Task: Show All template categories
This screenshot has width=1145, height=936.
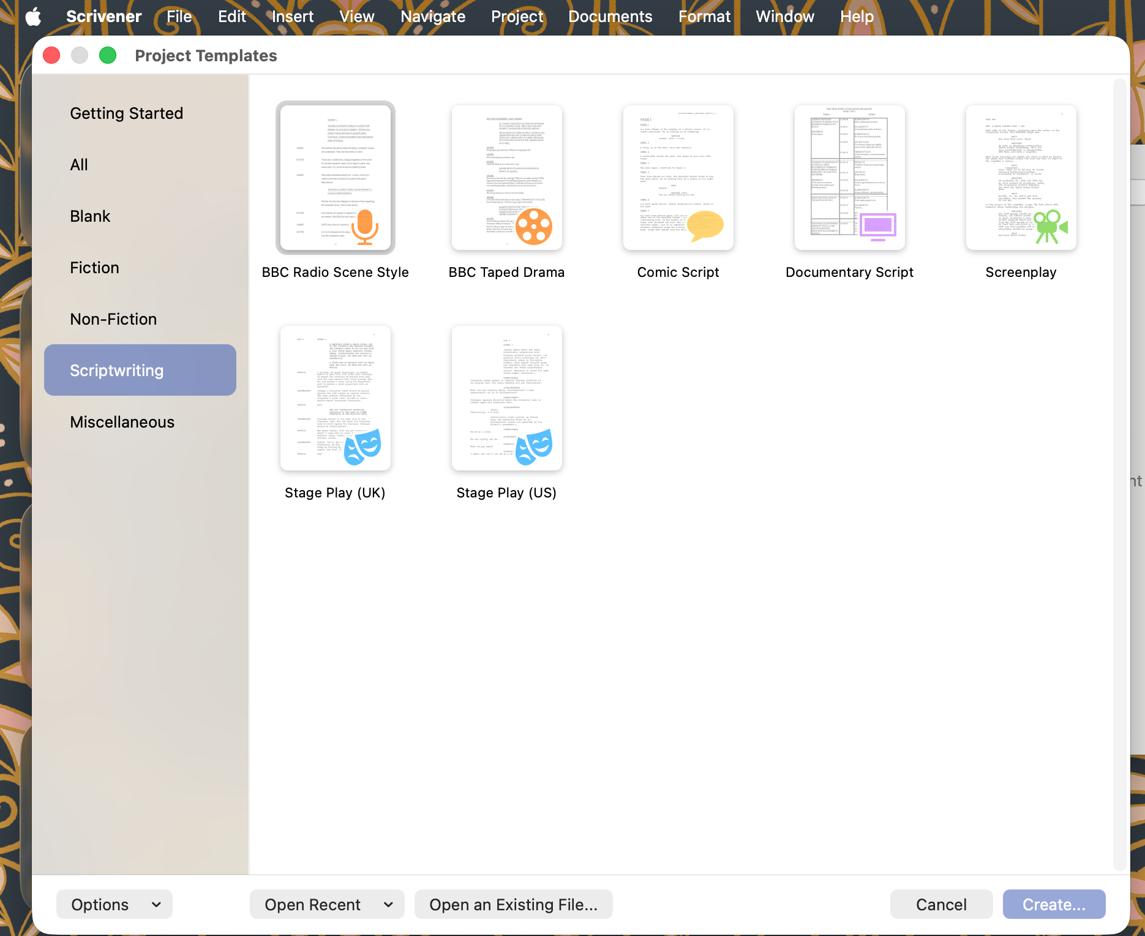Action: coord(140,165)
